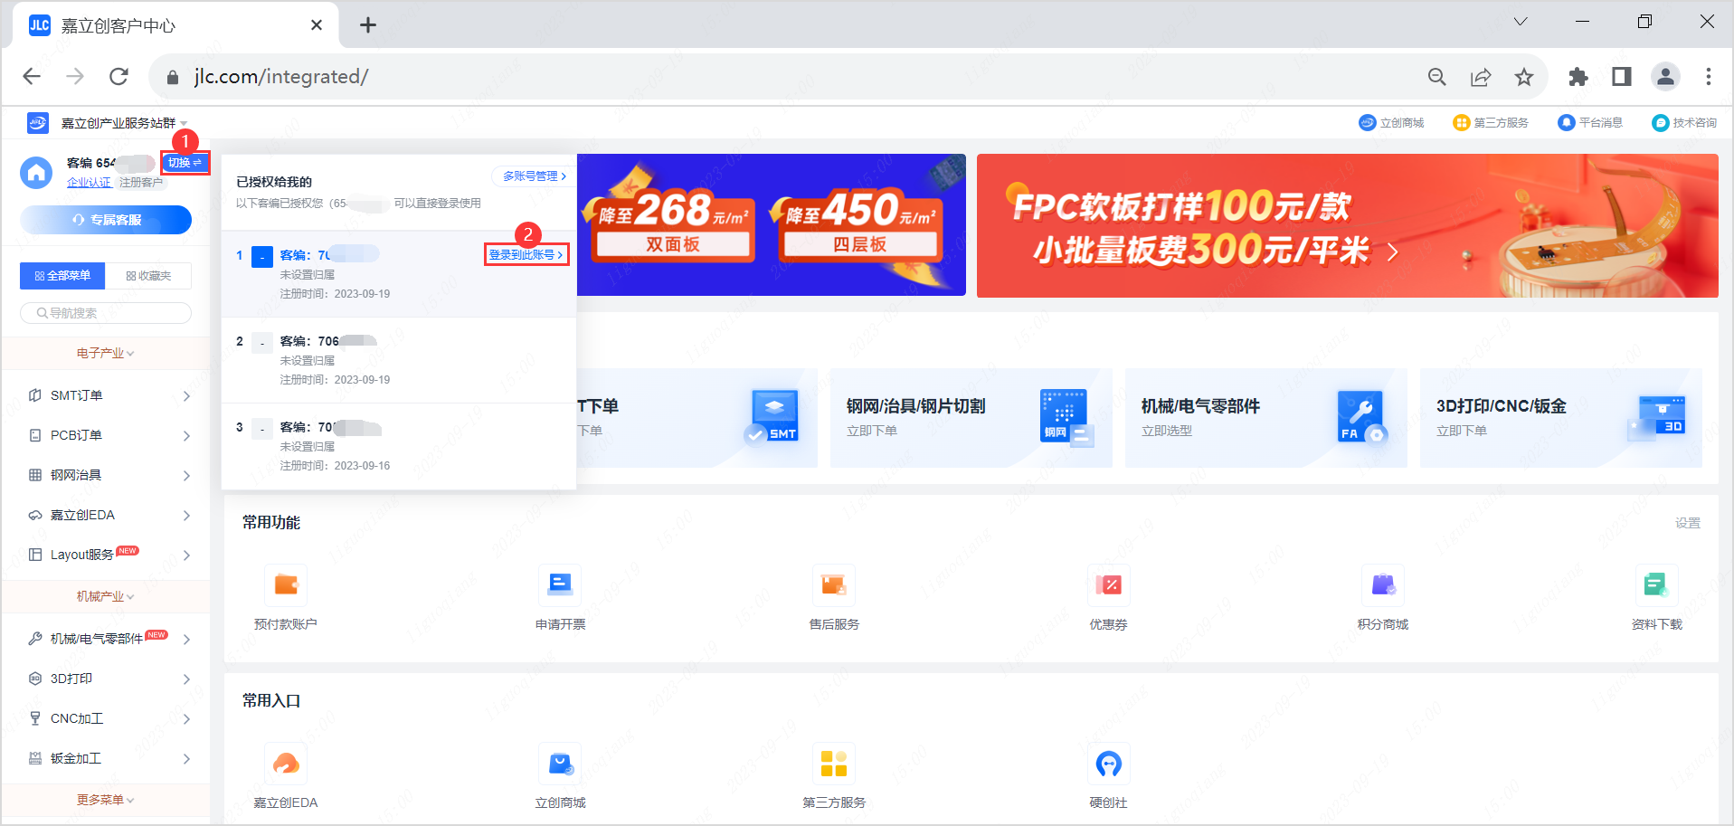1734x826 pixels.
Task: Click the 导航搜索 search field
Action: [106, 313]
